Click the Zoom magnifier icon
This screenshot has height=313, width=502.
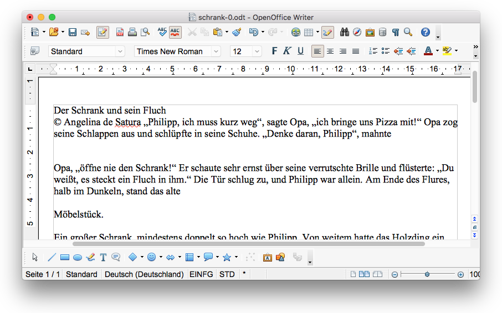click(408, 32)
